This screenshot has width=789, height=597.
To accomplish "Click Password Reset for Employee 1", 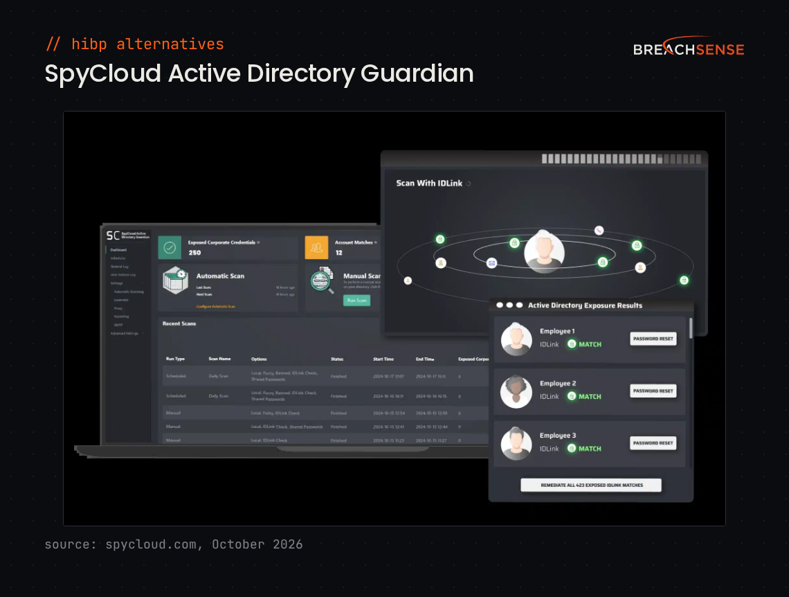I will pos(653,339).
